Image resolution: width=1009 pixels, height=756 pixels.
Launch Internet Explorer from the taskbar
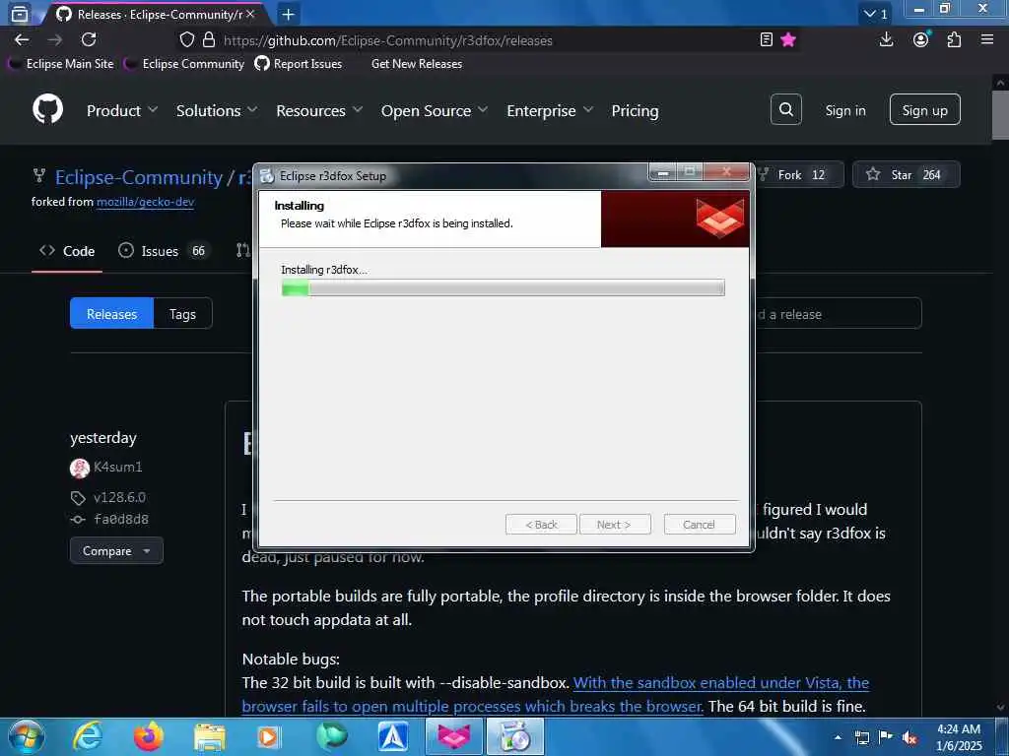(x=88, y=736)
